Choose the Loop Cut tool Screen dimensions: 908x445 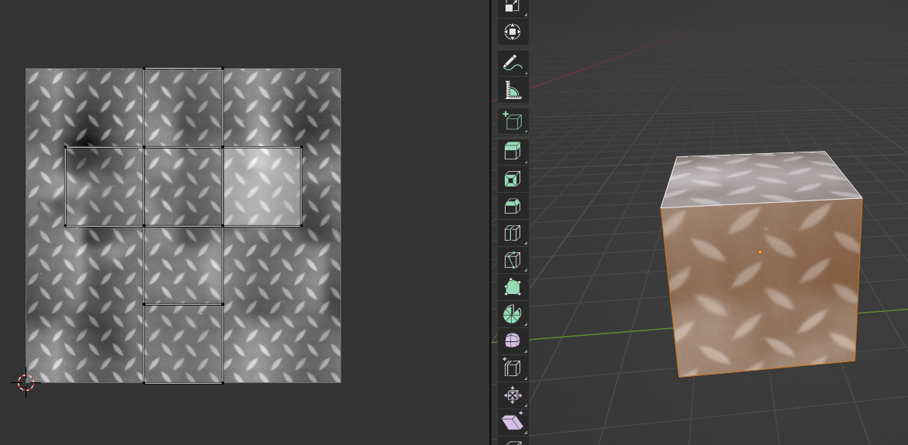click(x=513, y=233)
